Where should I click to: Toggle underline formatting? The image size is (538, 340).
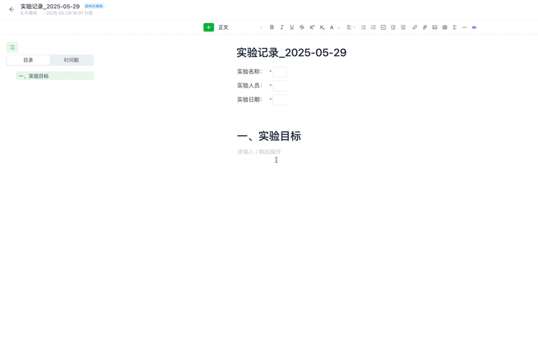(292, 28)
